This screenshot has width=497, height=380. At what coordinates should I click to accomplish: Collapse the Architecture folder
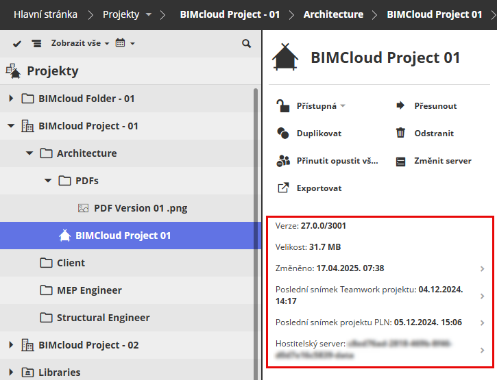[x=29, y=153]
